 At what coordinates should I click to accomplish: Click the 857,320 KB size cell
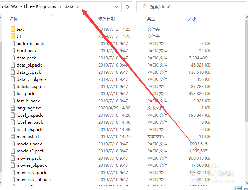pos(199,94)
